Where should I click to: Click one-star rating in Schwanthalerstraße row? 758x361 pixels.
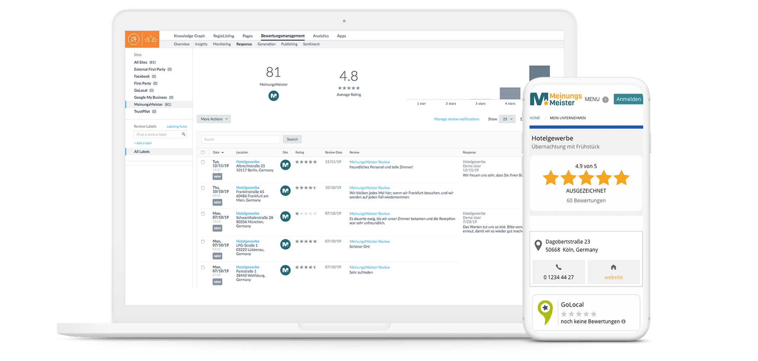tap(306, 214)
